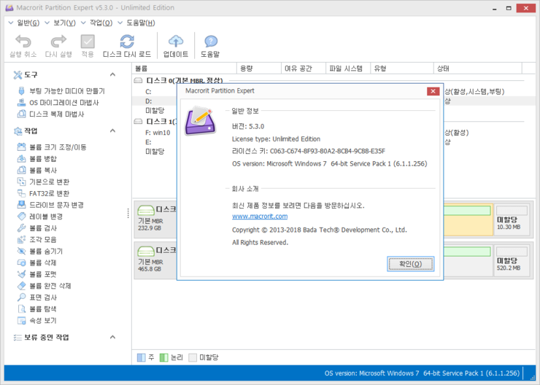Sort by the 볼륨 column header
The width and height of the screenshot is (540, 385).
[x=184, y=69]
